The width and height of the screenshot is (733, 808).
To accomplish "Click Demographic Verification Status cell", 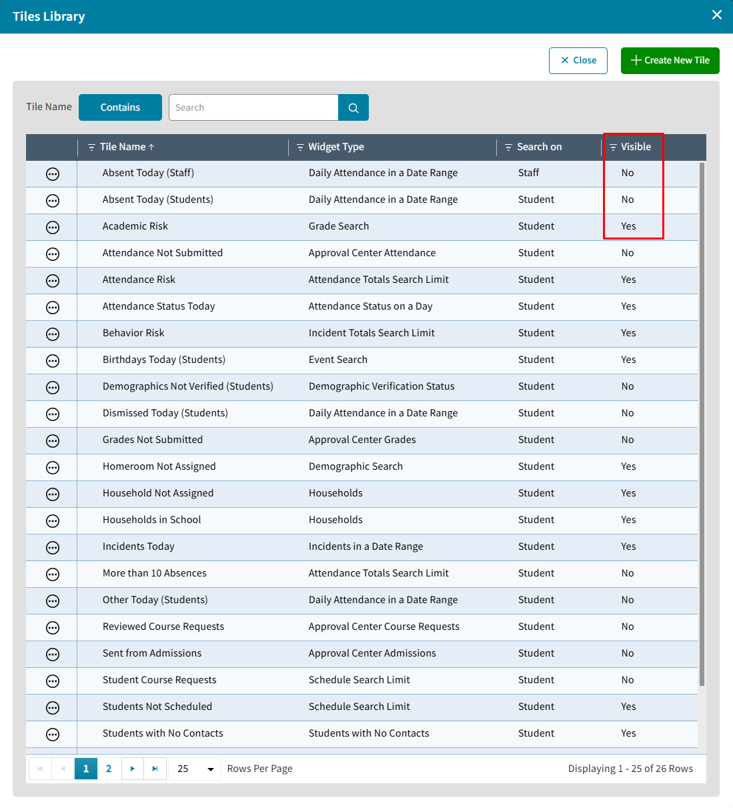I will [x=382, y=386].
